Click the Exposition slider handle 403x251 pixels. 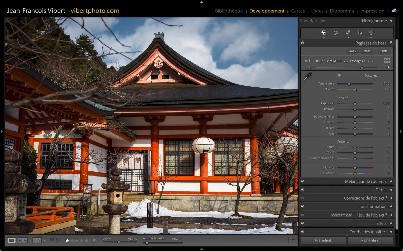pyautogui.click(x=355, y=104)
